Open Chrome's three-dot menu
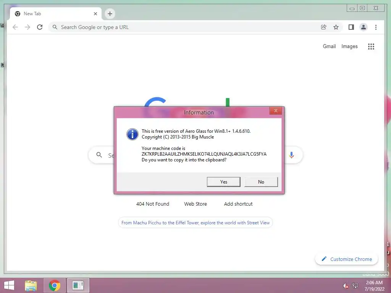Viewport: 391px width, 293px height. [376, 27]
